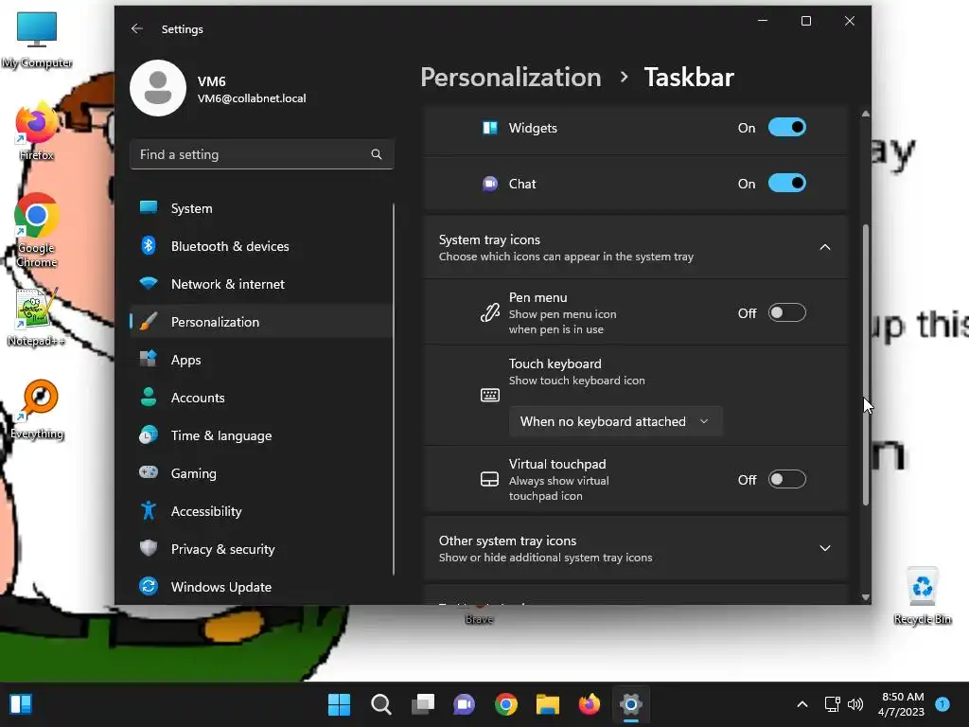Click the Virtual touchpad icon
The height and width of the screenshot is (727, 969).
[x=490, y=480]
